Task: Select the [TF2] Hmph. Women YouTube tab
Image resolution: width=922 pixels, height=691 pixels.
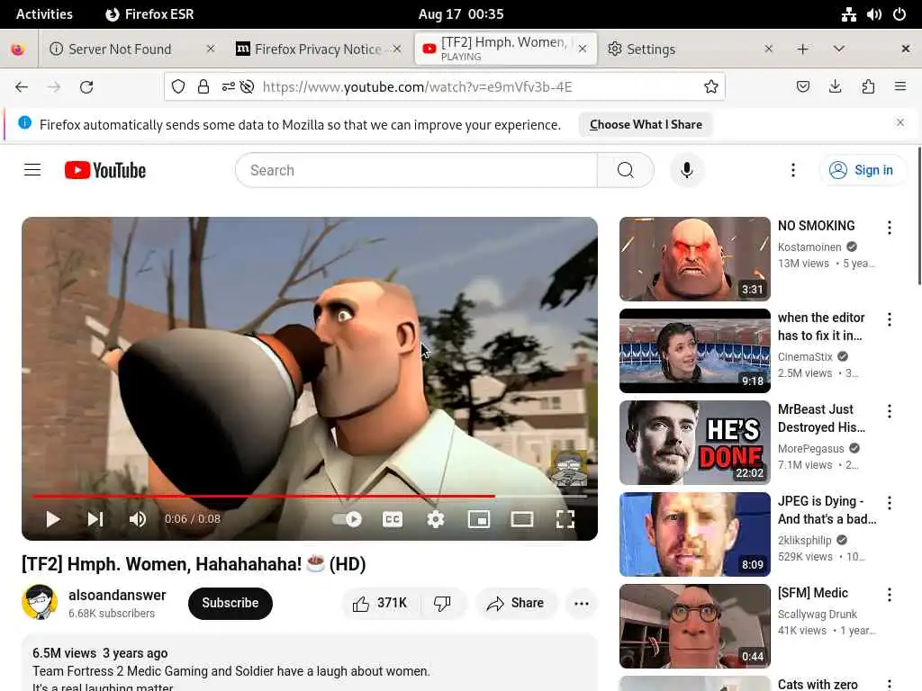Action: [504, 49]
